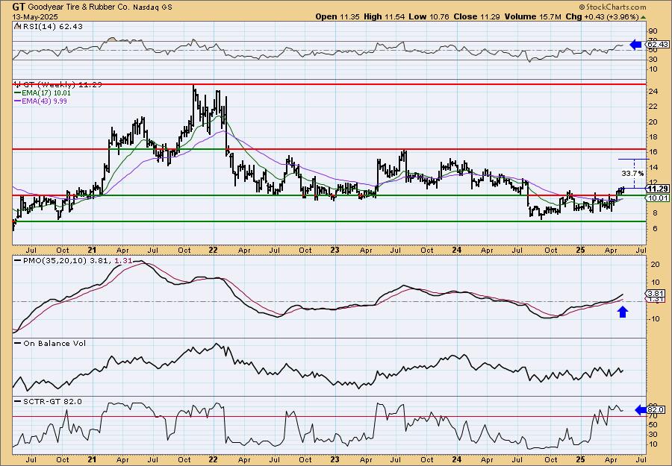Click the 62.43 RSI value tag on right axis
Image resolution: width=672 pixels, height=466 pixels.
(658, 44)
